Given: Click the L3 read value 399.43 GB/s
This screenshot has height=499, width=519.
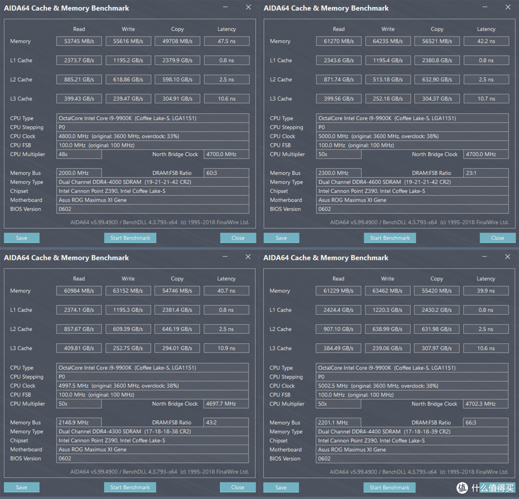Looking at the screenshot, I should [x=79, y=99].
